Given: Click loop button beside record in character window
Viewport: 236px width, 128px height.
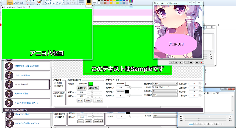Looking at the screenshot, I should point(197,62).
